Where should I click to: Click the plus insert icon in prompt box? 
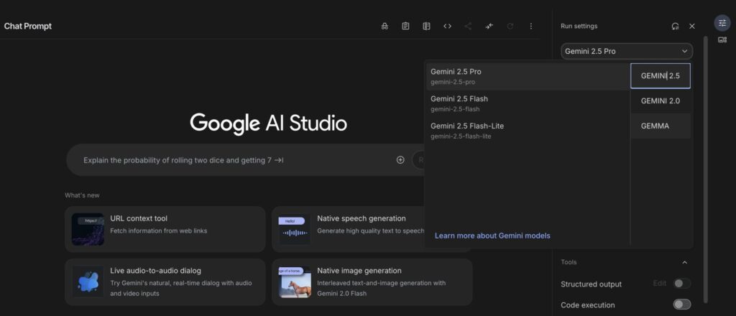[400, 160]
